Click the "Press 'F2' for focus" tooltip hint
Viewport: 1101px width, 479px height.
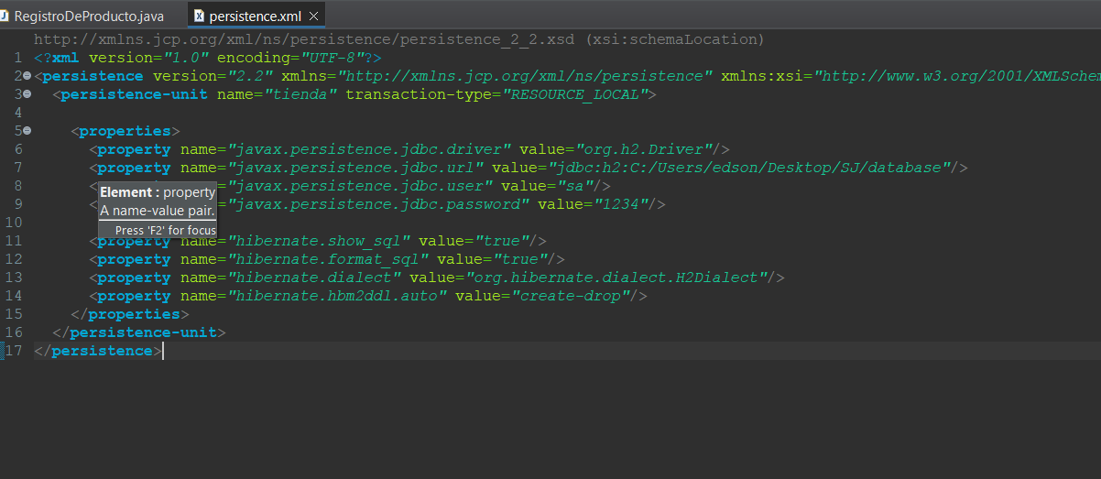coord(166,230)
